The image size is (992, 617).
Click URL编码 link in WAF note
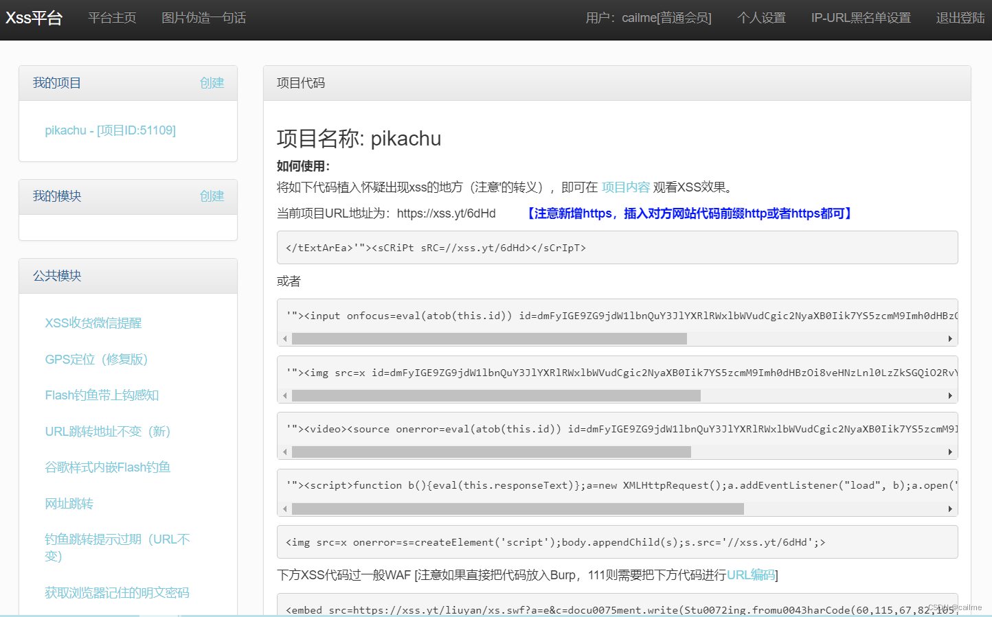[751, 575]
